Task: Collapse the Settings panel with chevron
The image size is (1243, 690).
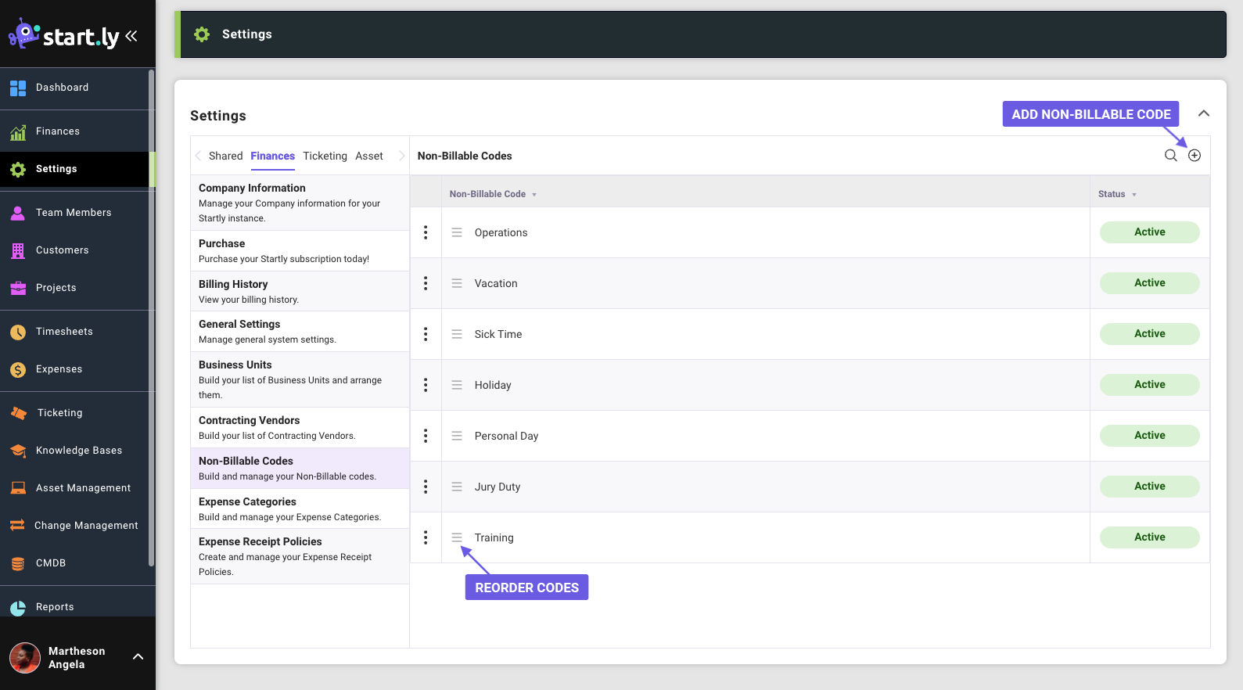Action: [x=1203, y=113]
